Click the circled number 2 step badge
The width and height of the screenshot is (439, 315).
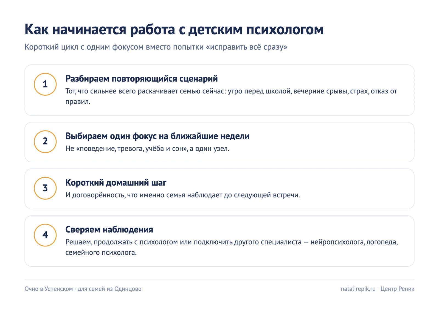[x=45, y=141]
